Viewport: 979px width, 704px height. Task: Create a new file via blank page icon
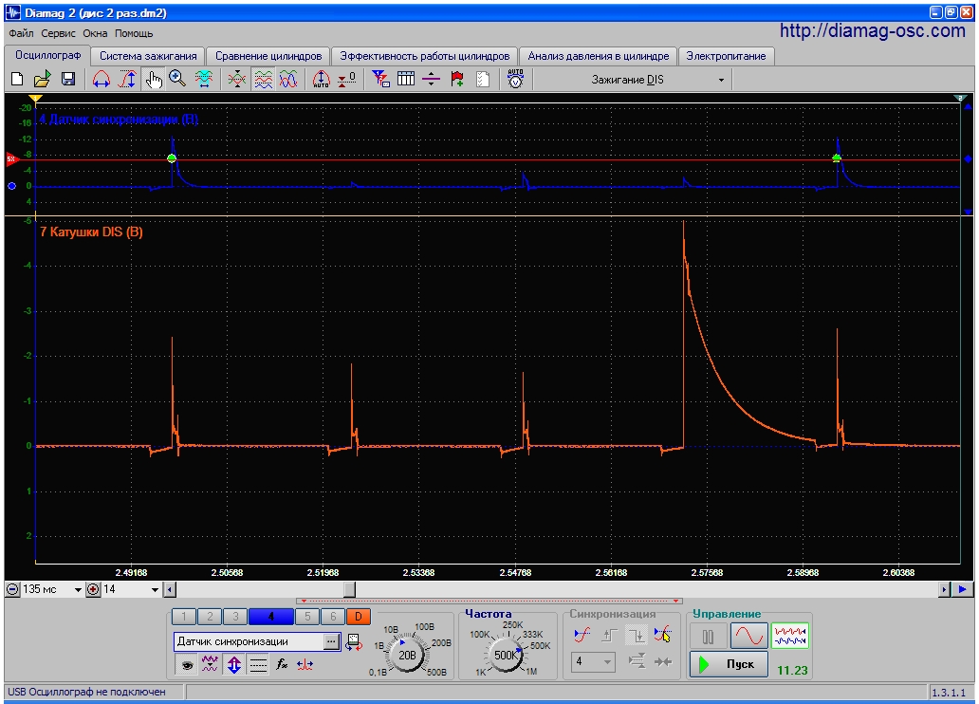[17, 80]
